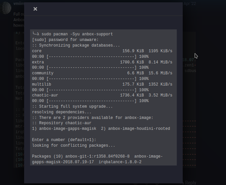The image size is (226, 185).
Task: Click ':: Synchronizing package databases...' line
Action: coord(76,45)
